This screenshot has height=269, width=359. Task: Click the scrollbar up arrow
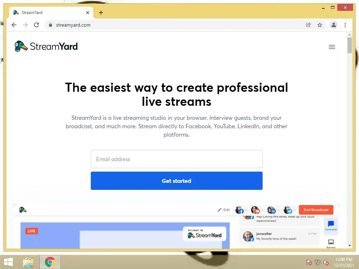point(350,35)
